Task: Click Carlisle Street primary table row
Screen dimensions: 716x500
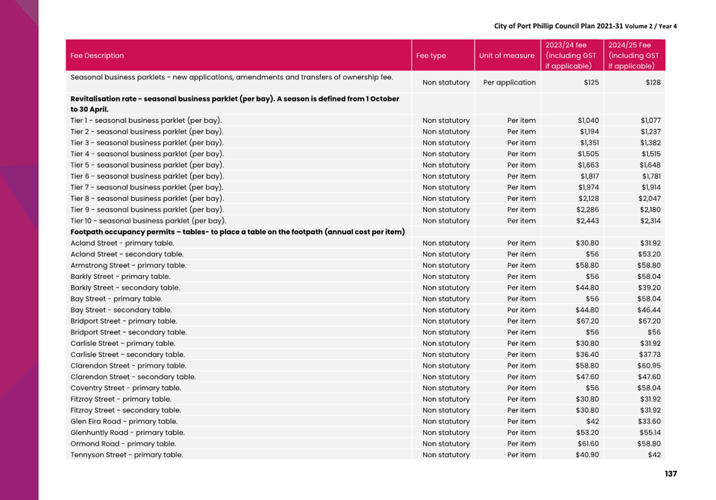Action: click(x=365, y=344)
